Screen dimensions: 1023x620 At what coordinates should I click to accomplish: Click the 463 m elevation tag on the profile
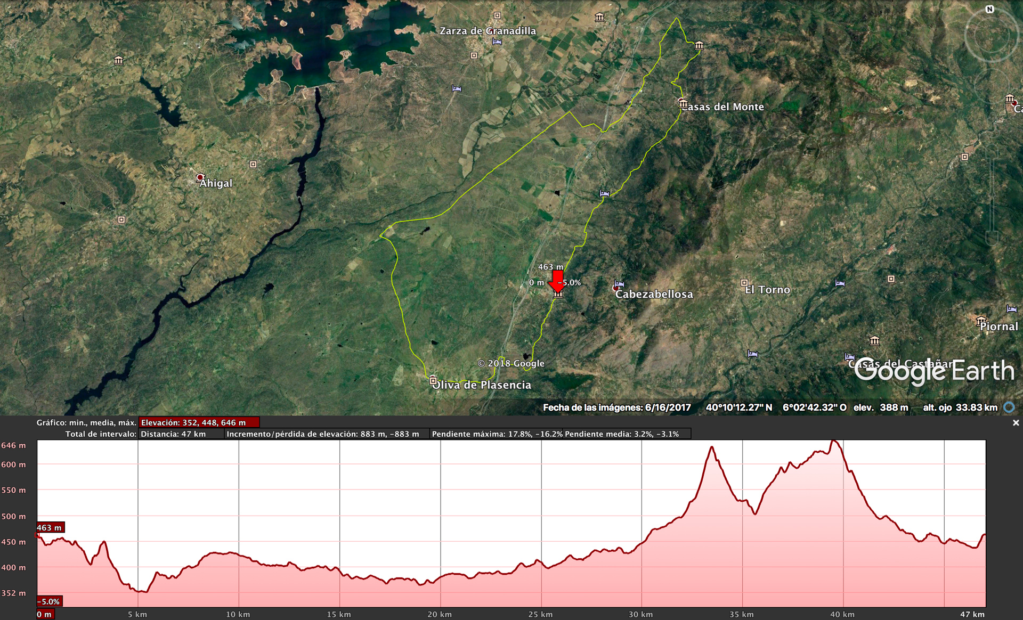coord(50,527)
